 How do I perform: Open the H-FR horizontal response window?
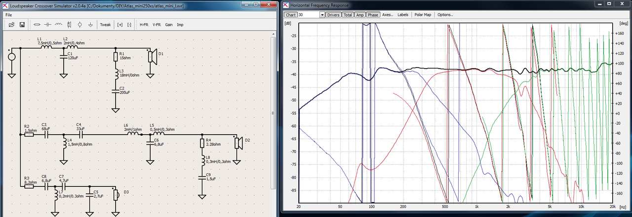pos(144,24)
